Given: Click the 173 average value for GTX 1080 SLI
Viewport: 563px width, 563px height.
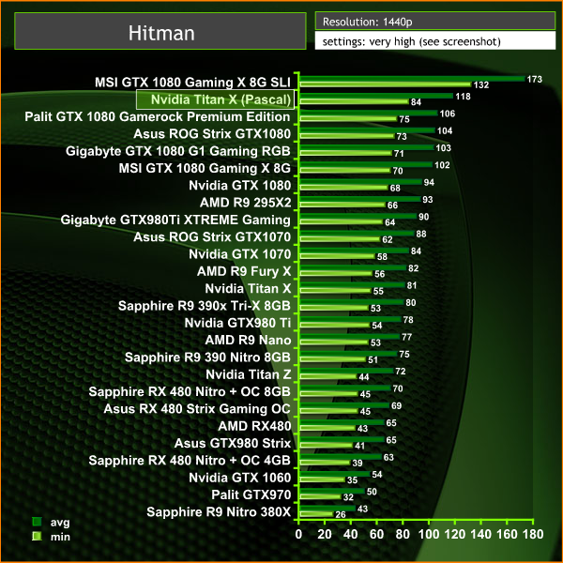Looking at the screenshot, I should [x=534, y=80].
